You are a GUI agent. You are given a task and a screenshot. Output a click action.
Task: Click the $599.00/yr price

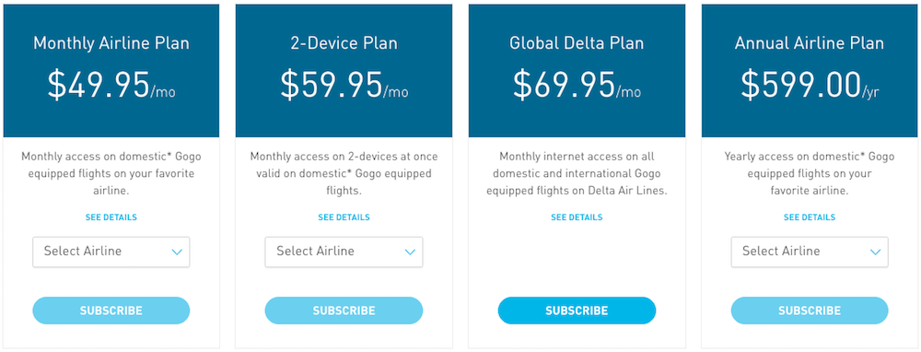pos(810,85)
